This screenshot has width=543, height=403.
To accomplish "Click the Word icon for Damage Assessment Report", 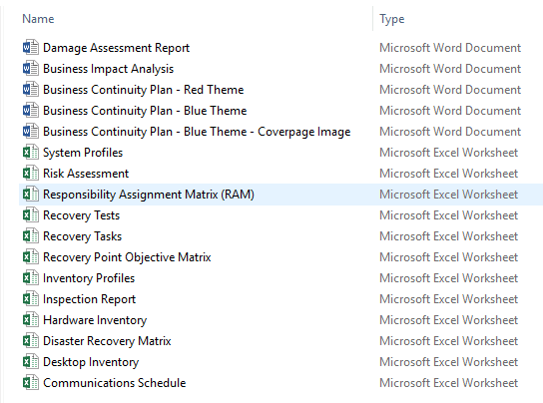I will [31, 48].
